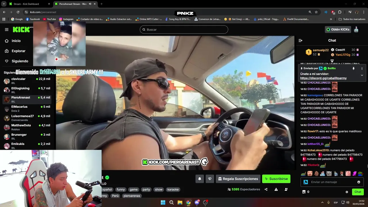Image resolution: width=368 pixels, height=207 pixels.
Task: Open ElMacarius followed channel
Action: [x=27, y=109]
